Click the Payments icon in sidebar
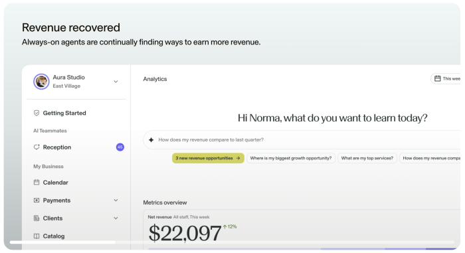The width and height of the screenshot is (465, 253). [x=37, y=201]
